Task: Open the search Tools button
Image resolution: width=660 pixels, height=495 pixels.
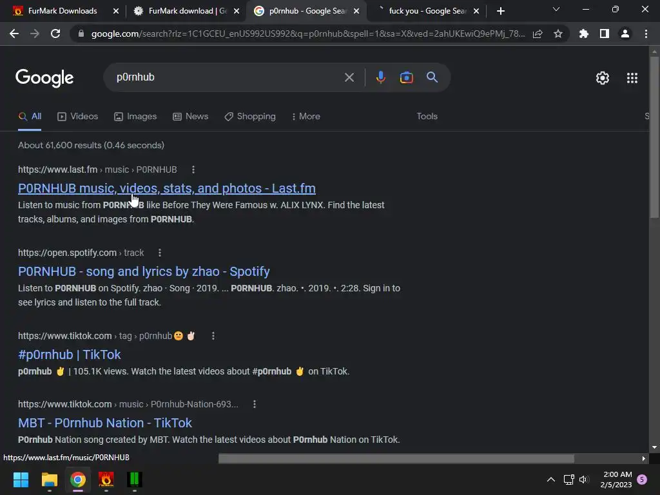Action: click(x=427, y=117)
